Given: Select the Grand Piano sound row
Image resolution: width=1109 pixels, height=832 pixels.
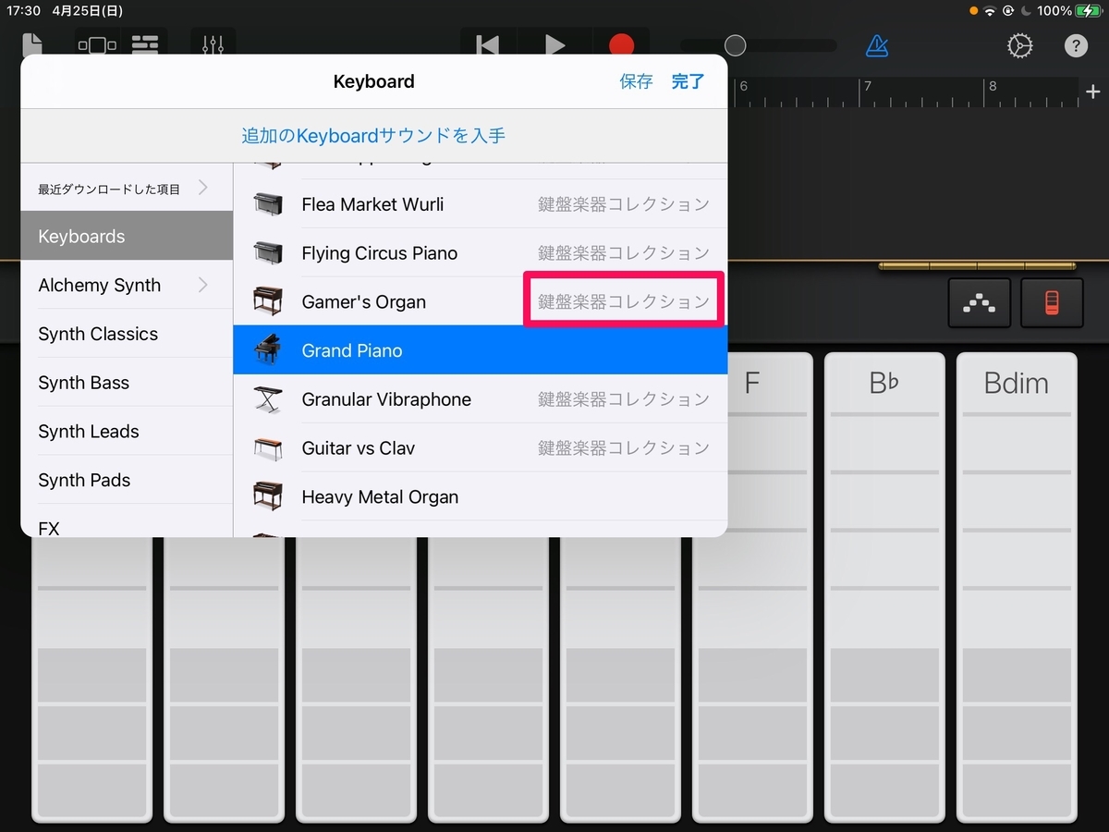Looking at the screenshot, I should [x=481, y=350].
